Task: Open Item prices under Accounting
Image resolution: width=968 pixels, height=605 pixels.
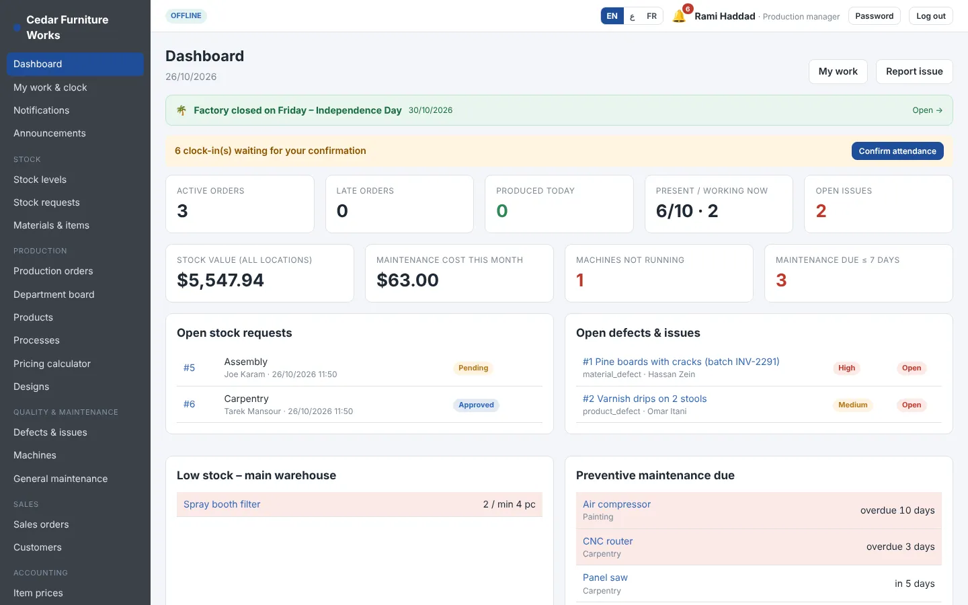Action: (75, 593)
